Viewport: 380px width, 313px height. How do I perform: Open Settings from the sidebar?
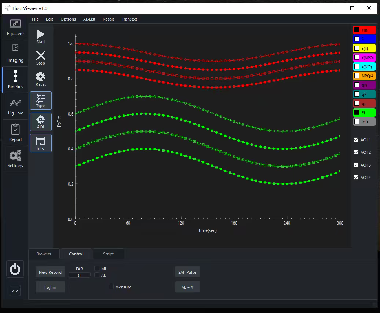[x=15, y=159]
